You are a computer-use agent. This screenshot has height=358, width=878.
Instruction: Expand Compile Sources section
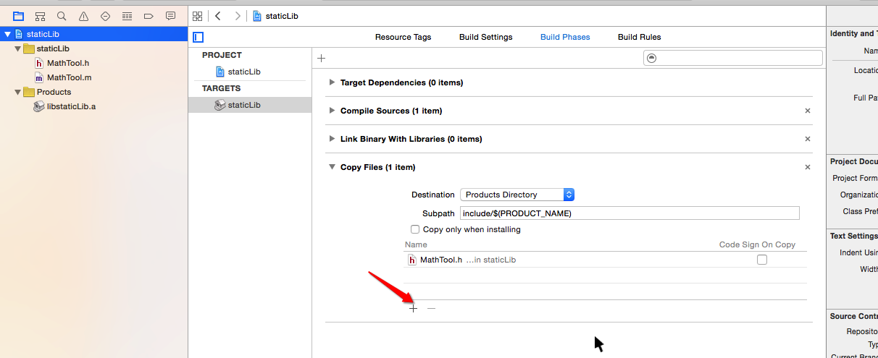coord(332,111)
